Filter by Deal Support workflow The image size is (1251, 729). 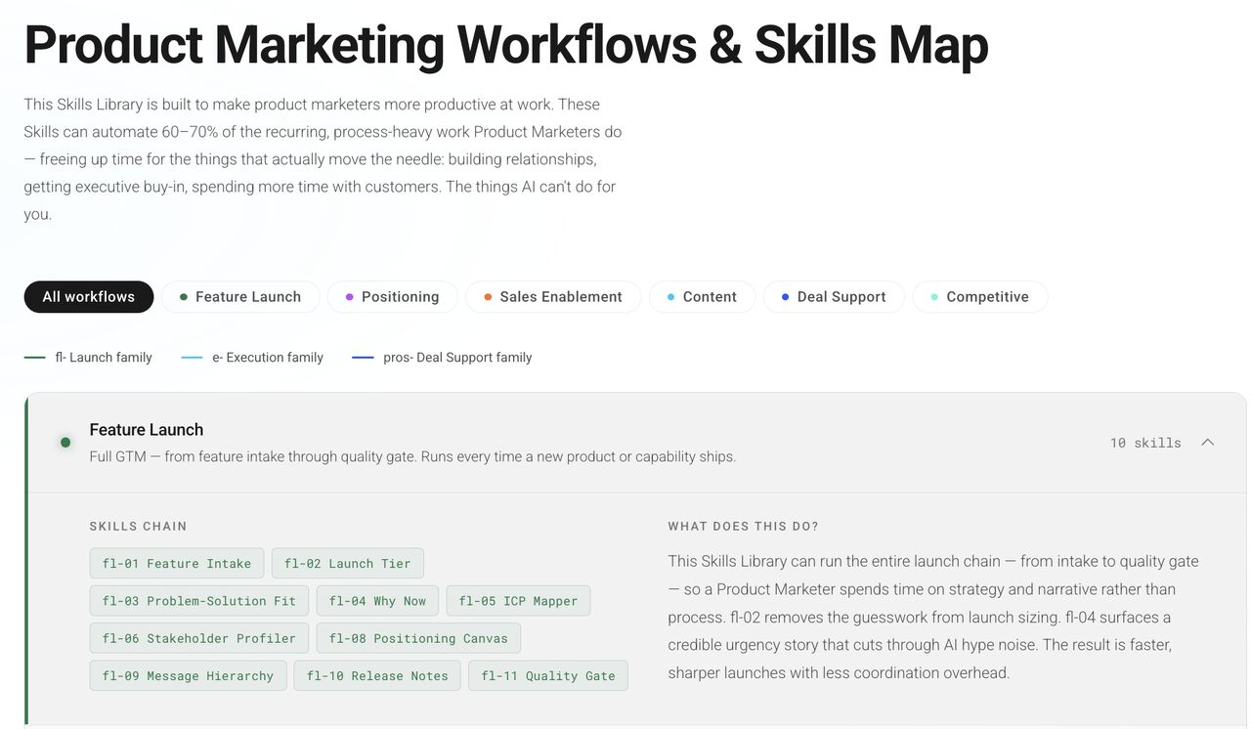point(834,297)
